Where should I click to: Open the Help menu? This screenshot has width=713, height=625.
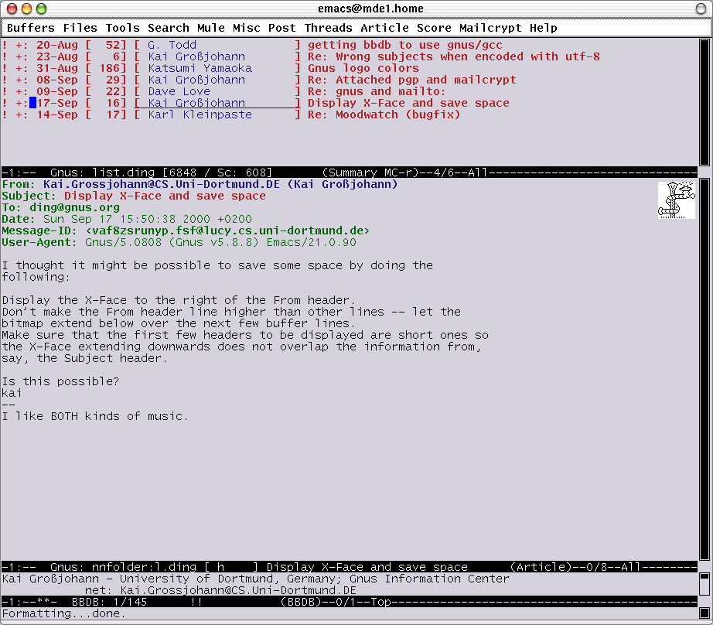coord(544,28)
